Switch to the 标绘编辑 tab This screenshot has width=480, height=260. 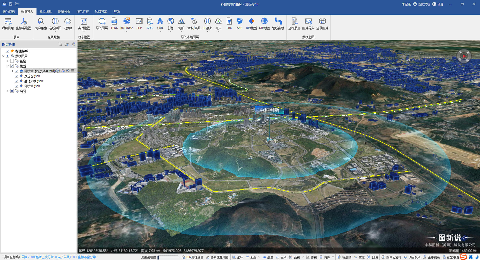point(45,12)
